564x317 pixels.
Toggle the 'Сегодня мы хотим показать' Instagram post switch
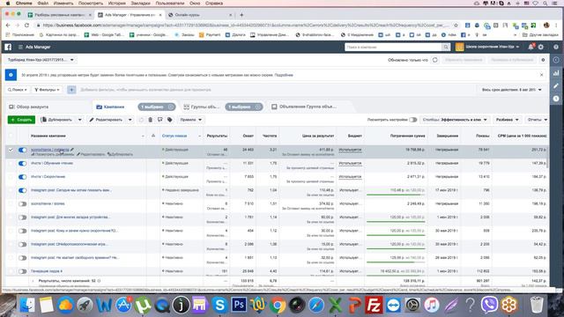(x=22, y=190)
